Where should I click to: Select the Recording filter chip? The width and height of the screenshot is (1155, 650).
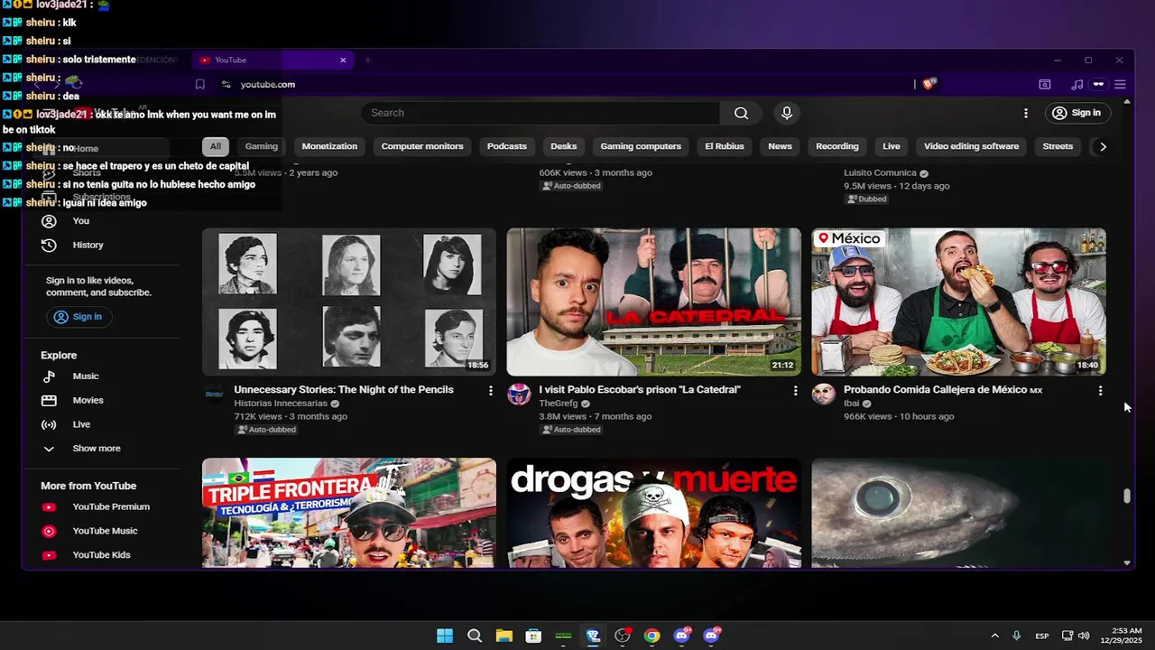click(x=837, y=146)
